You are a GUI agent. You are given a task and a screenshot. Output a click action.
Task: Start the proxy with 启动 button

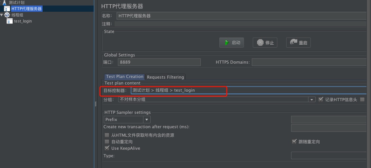(x=232, y=43)
